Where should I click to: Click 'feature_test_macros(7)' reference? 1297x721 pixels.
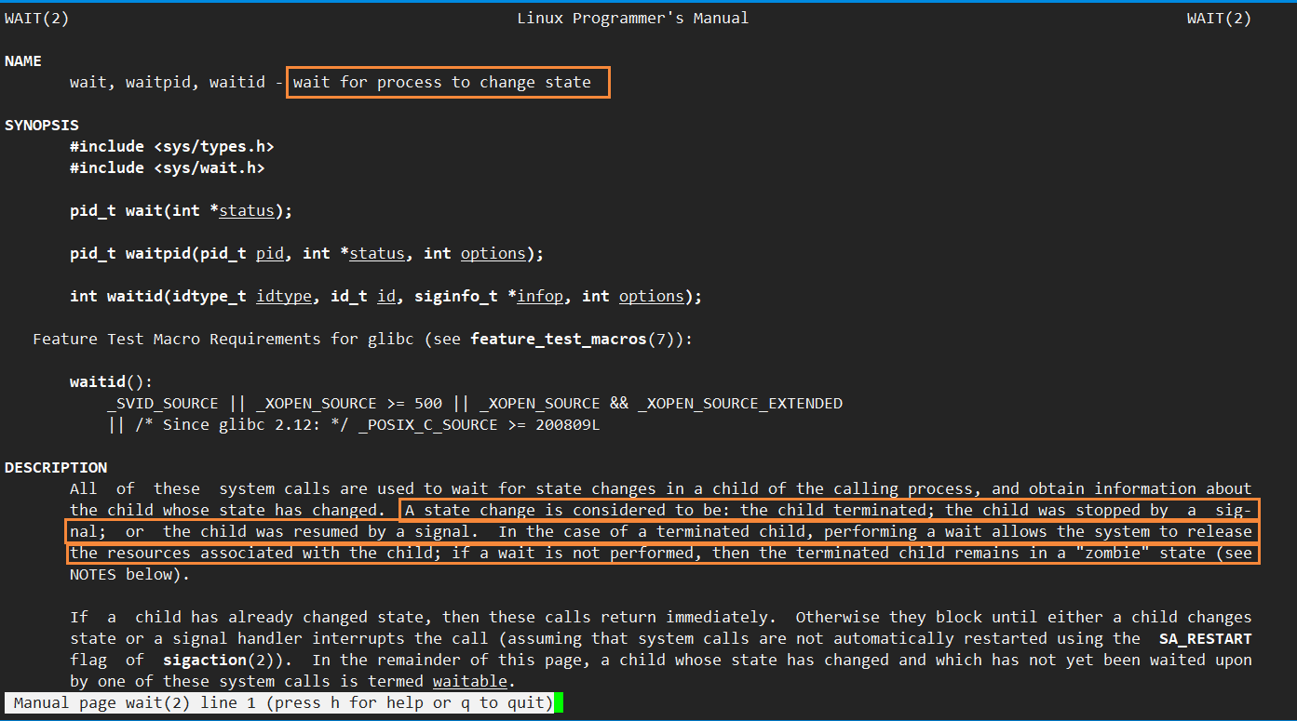tap(573, 340)
